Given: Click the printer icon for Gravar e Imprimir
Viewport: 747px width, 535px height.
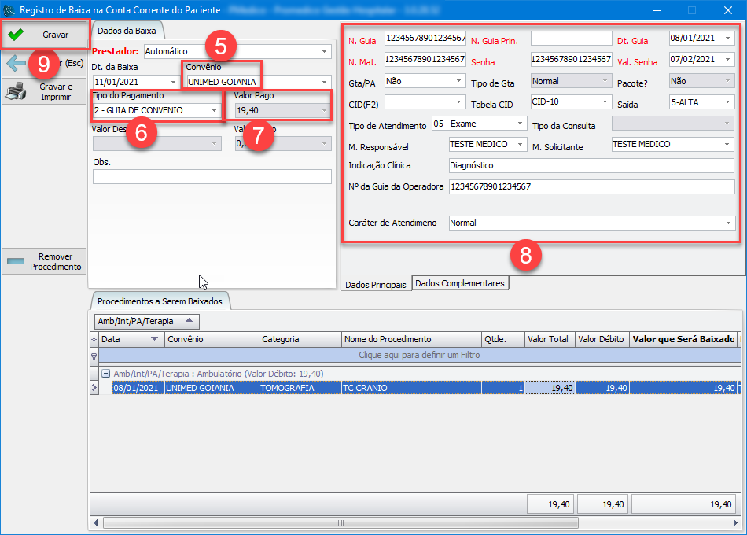Looking at the screenshot, I should pos(15,91).
